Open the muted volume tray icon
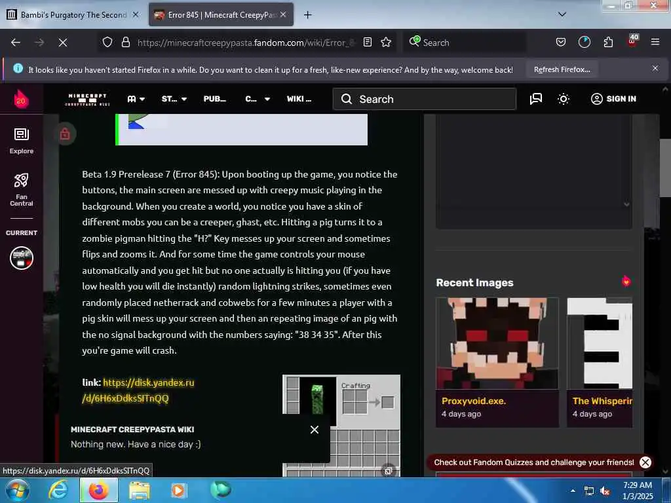The width and height of the screenshot is (671, 503). tap(605, 491)
